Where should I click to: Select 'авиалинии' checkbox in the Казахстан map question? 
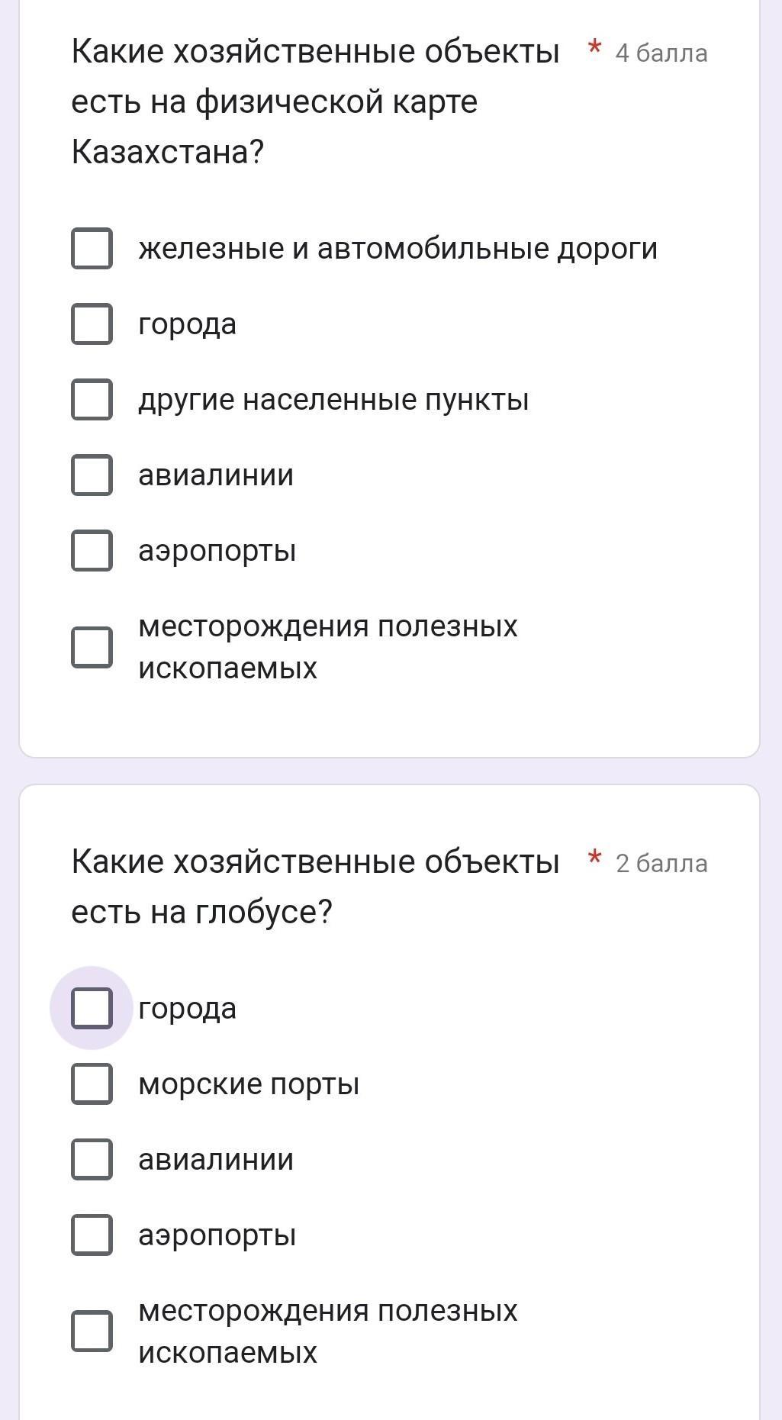92,475
